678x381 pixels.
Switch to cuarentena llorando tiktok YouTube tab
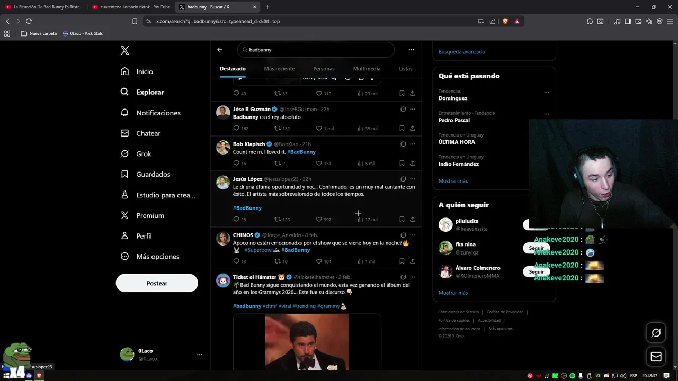(131, 7)
